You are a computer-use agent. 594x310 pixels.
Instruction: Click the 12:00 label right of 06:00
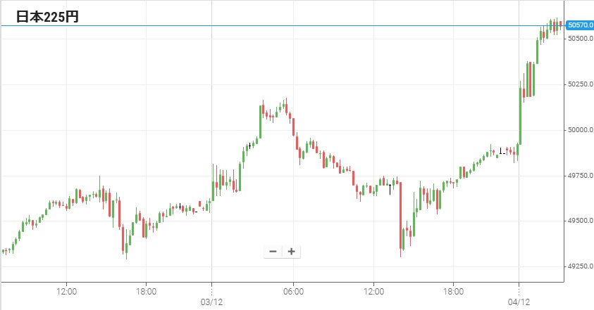coord(373,291)
